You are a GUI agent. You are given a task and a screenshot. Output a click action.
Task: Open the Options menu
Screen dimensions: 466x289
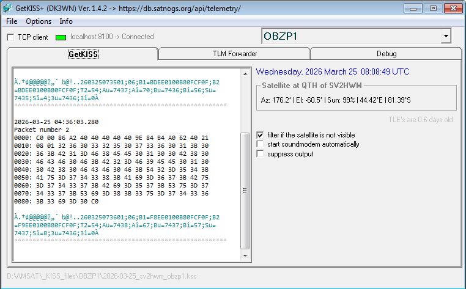pyautogui.click(x=39, y=21)
